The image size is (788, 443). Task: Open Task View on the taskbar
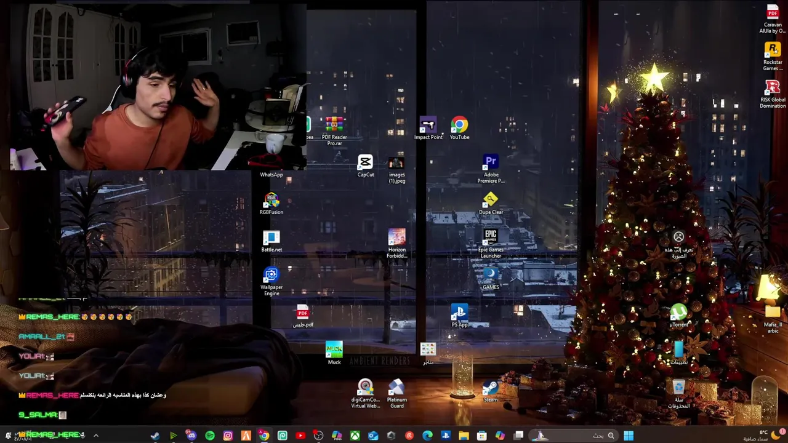click(518, 436)
